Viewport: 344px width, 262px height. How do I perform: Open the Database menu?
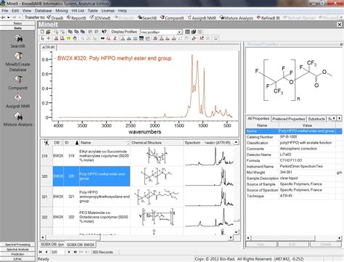click(x=44, y=11)
